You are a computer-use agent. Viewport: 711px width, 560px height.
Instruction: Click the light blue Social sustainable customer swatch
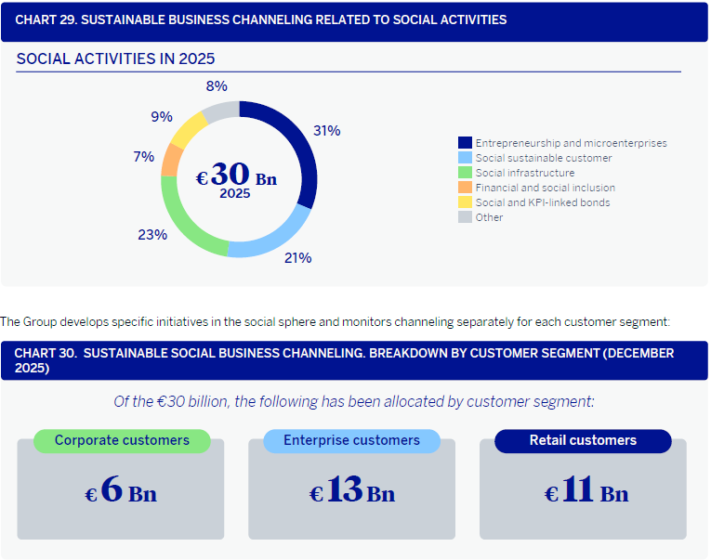pos(465,158)
